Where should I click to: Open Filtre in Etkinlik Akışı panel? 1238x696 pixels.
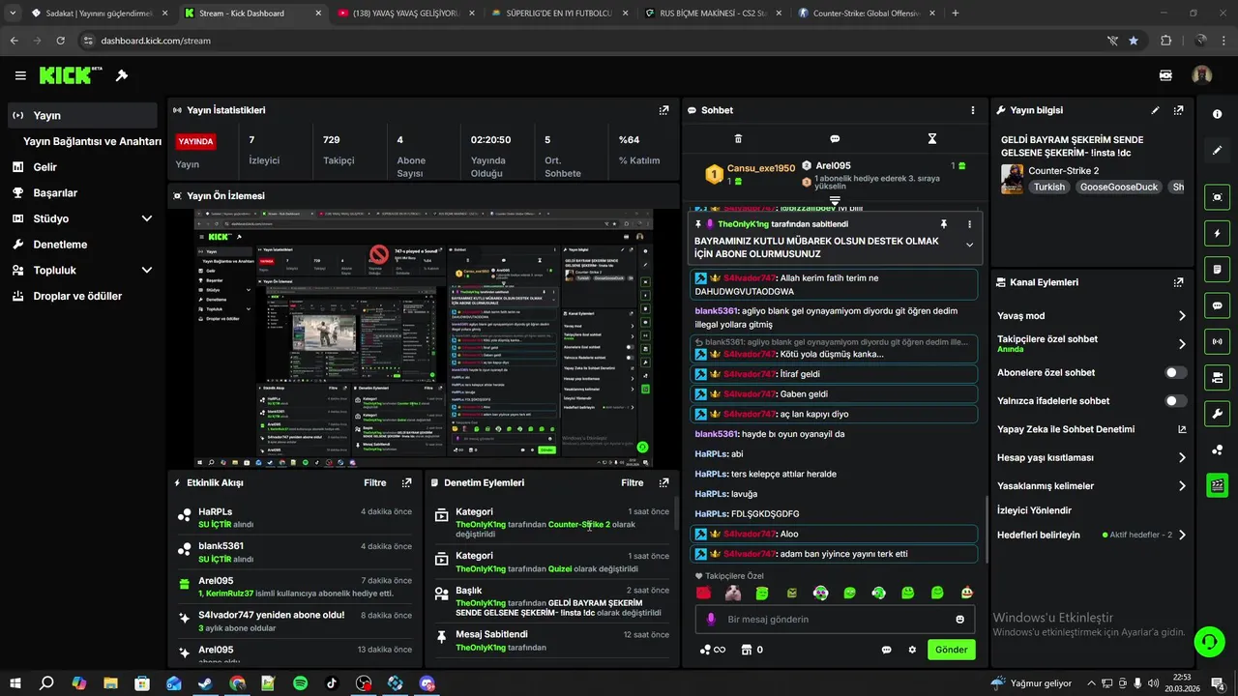375,482
